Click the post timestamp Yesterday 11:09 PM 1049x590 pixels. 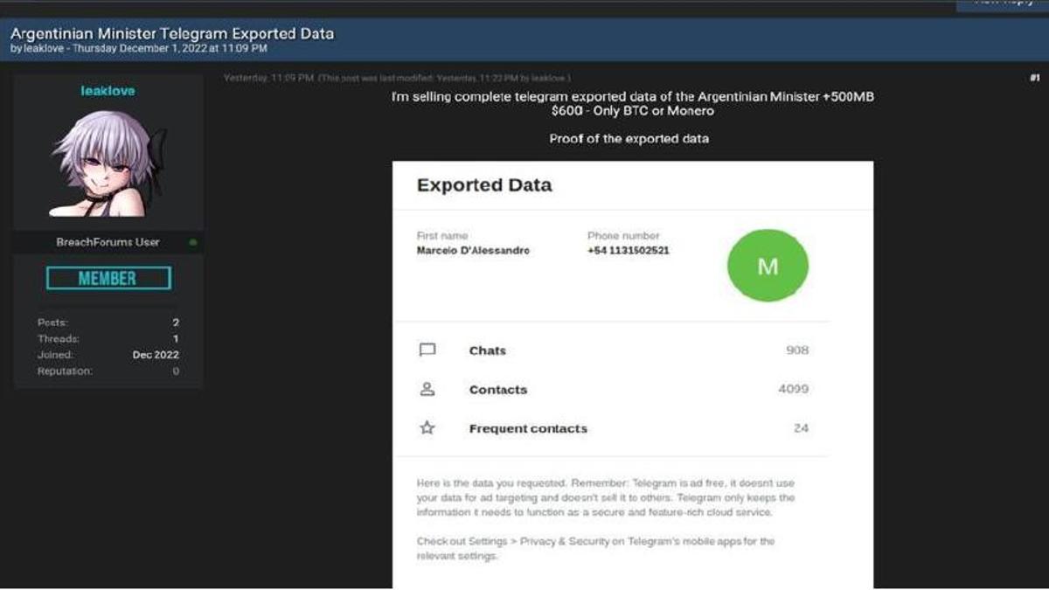coord(268,78)
